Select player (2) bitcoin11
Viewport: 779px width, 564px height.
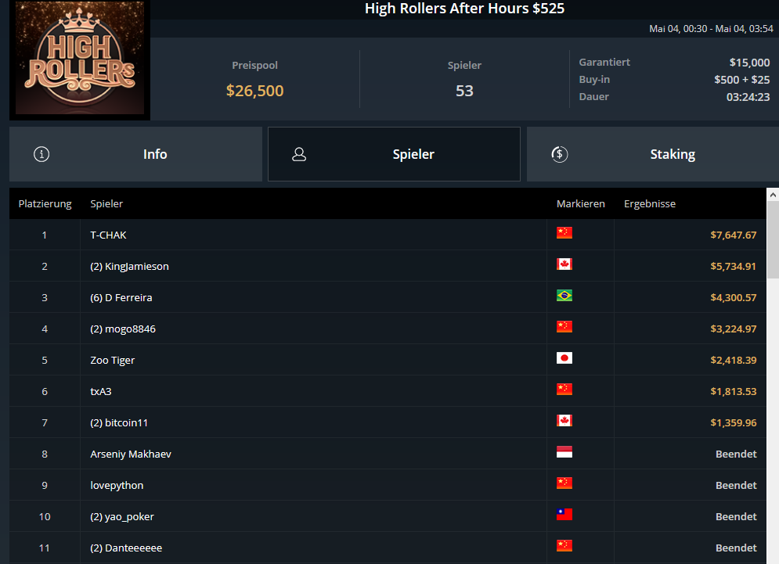(x=119, y=422)
